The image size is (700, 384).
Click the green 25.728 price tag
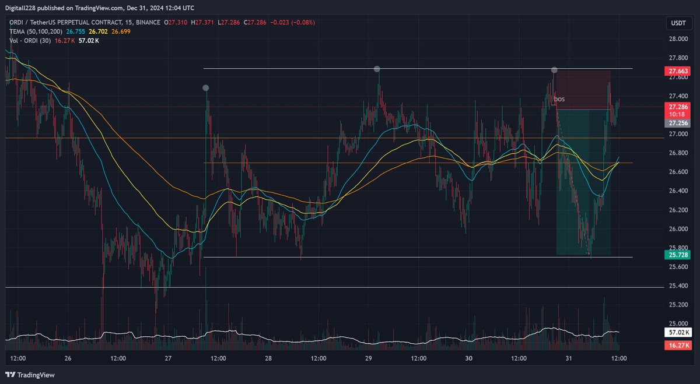point(677,255)
